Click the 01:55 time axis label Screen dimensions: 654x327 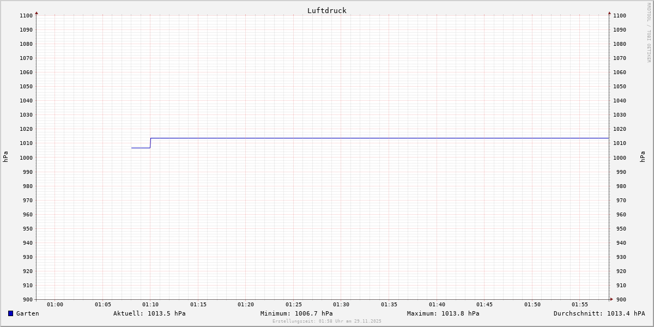pos(580,304)
